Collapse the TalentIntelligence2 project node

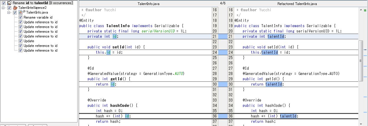3,8
